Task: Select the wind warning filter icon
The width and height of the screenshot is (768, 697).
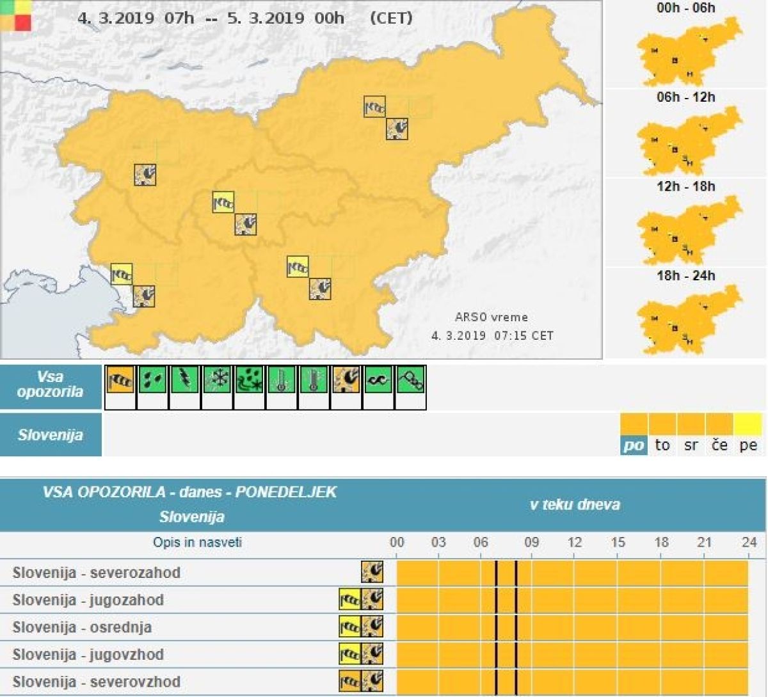Action: pyautogui.click(x=120, y=380)
